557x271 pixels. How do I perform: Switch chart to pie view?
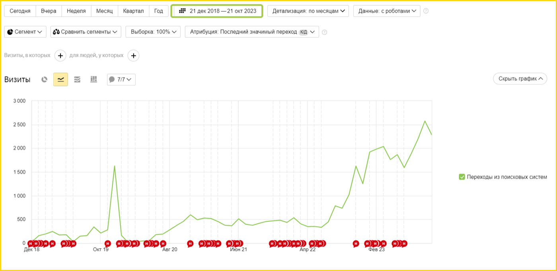pos(45,79)
